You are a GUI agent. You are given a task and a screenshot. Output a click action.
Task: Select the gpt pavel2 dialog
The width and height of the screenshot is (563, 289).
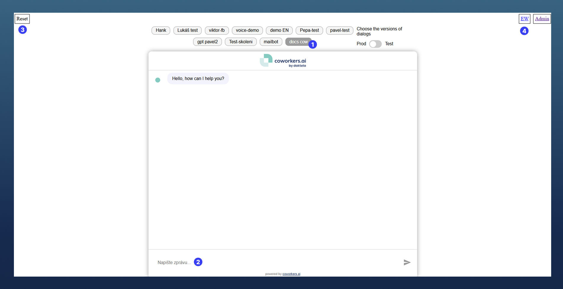point(207,42)
